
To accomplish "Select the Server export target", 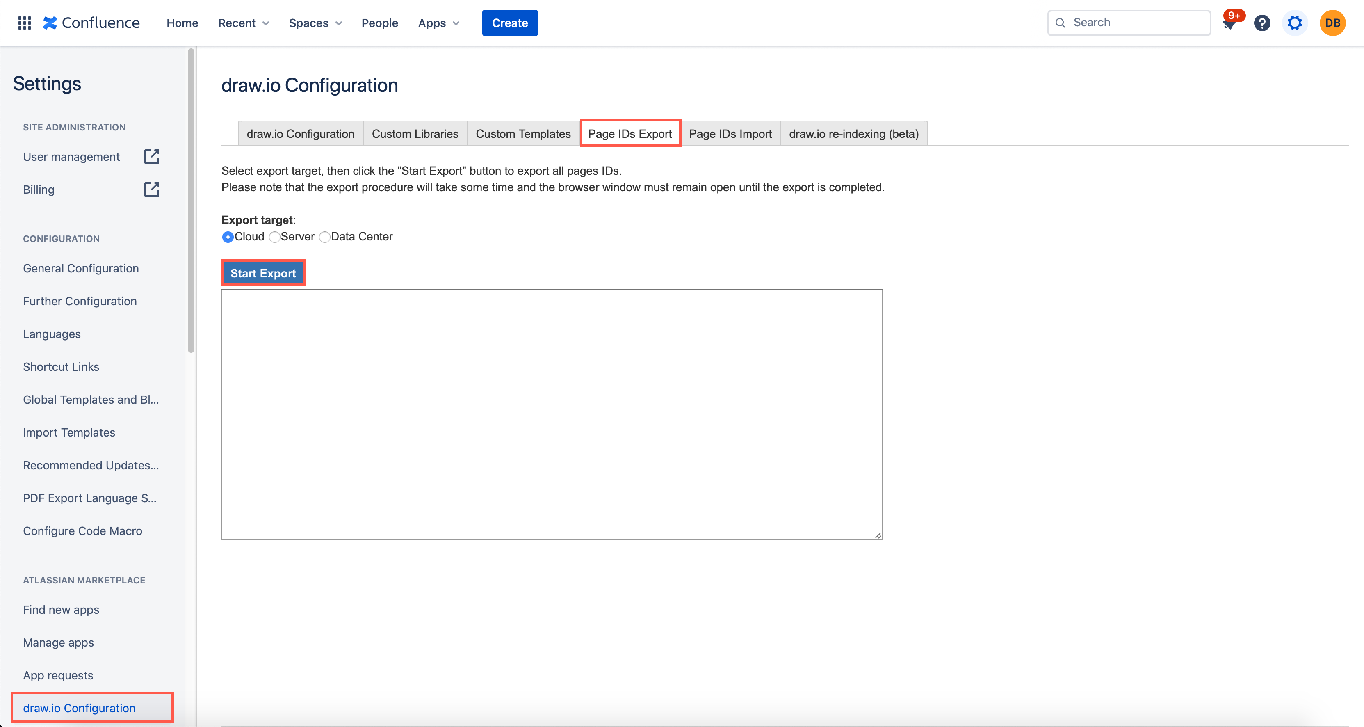I will coord(274,237).
